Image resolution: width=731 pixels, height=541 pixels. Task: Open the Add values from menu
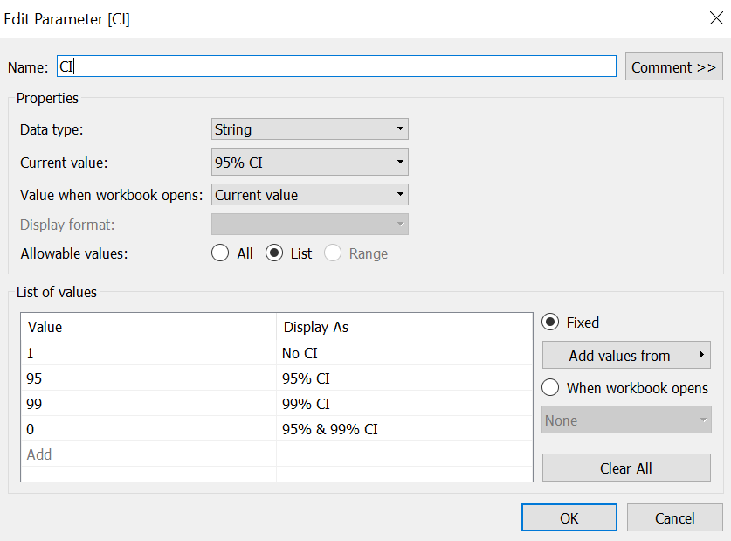coord(625,356)
